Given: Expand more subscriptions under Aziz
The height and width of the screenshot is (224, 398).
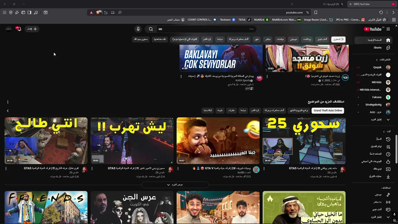Looking at the screenshot, I should (373, 119).
